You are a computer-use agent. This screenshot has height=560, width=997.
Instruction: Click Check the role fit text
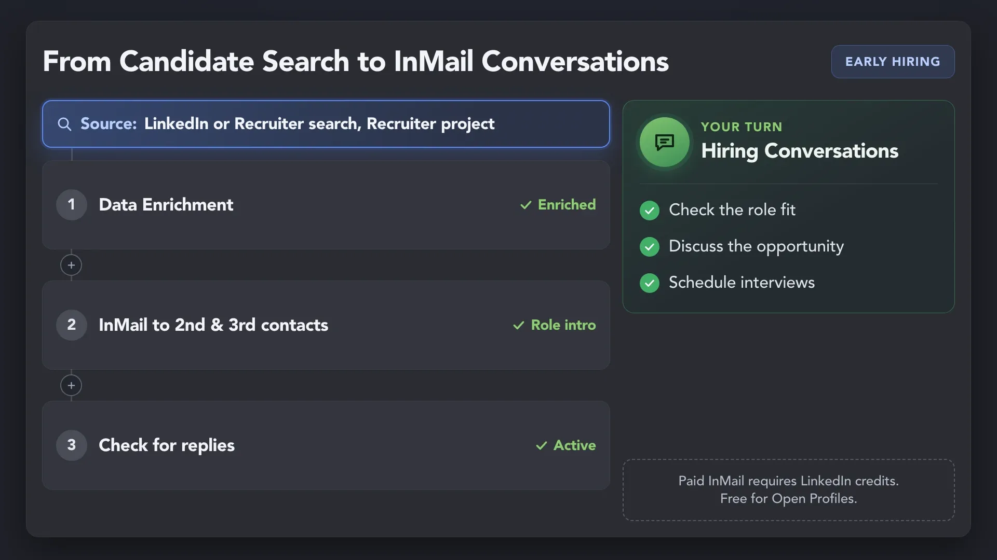(x=732, y=210)
